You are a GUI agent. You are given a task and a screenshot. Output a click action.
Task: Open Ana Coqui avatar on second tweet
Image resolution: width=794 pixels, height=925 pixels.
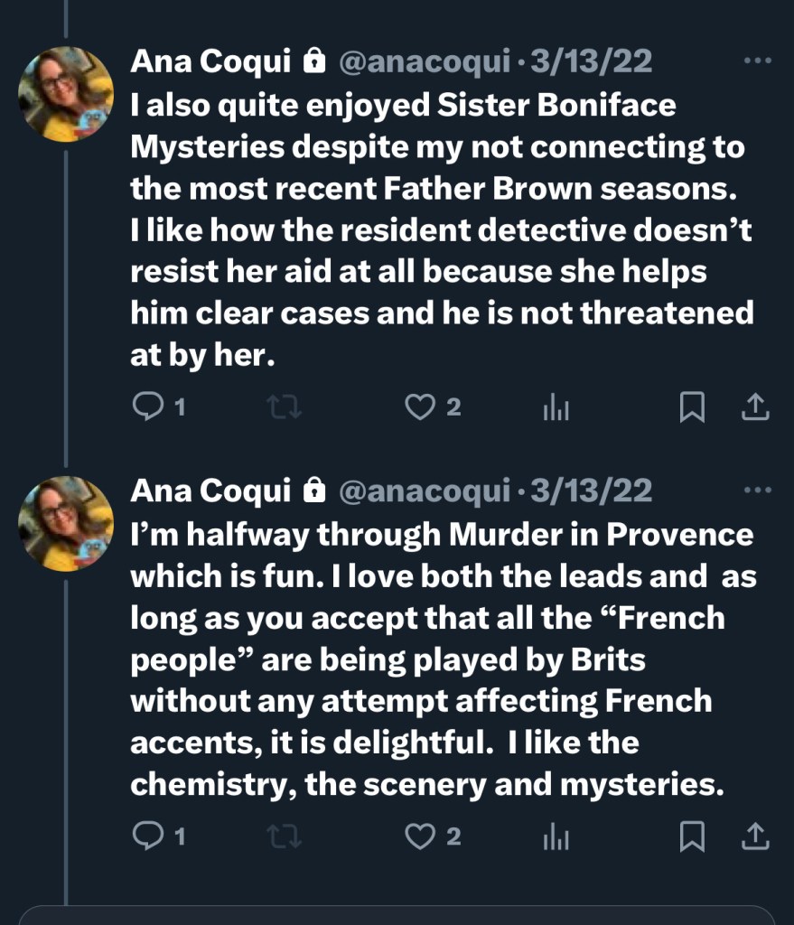(x=66, y=523)
